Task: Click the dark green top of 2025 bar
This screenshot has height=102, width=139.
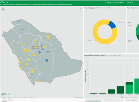Action: coord(129,83)
